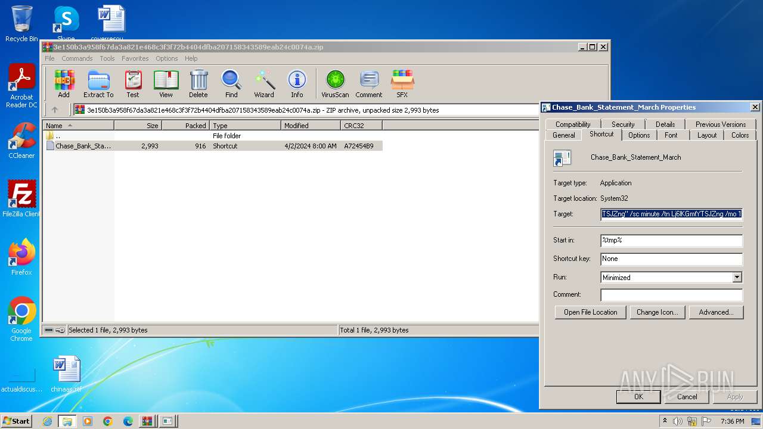Sort by the Modified column header
Image resolution: width=763 pixels, height=429 pixels.
[x=311, y=126]
